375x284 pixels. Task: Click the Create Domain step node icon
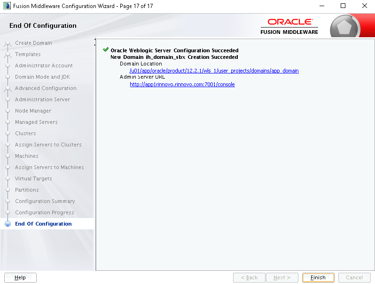click(8, 43)
